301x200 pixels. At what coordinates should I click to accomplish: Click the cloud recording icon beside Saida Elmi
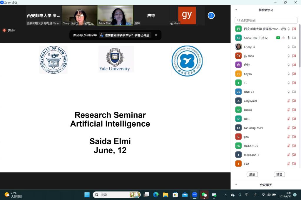tap(283, 38)
